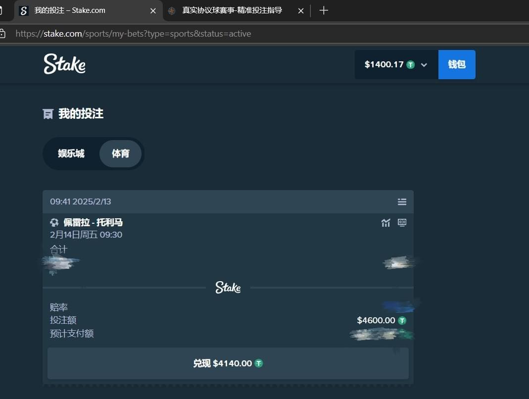Click the soccer ball sport icon

click(54, 223)
